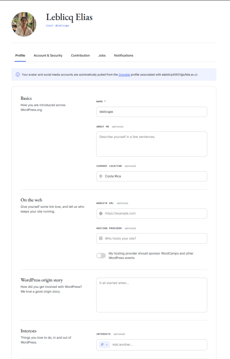Click the Add another interest input
The image size is (230, 359).
pos(159,345)
